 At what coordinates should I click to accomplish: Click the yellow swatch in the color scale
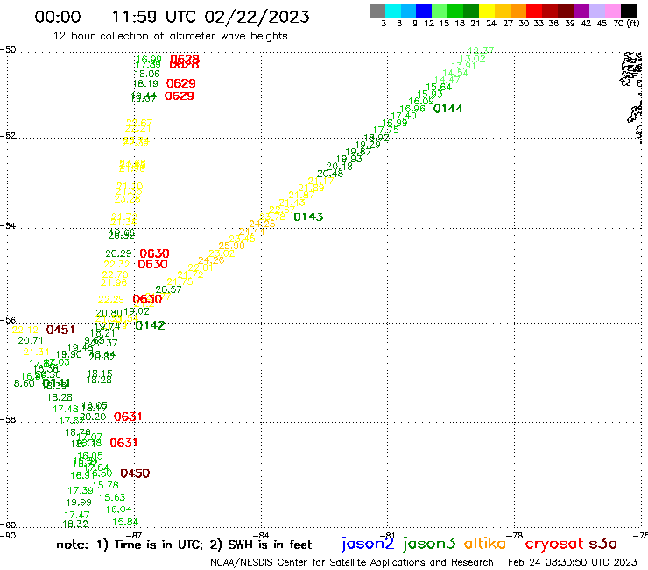(x=486, y=11)
